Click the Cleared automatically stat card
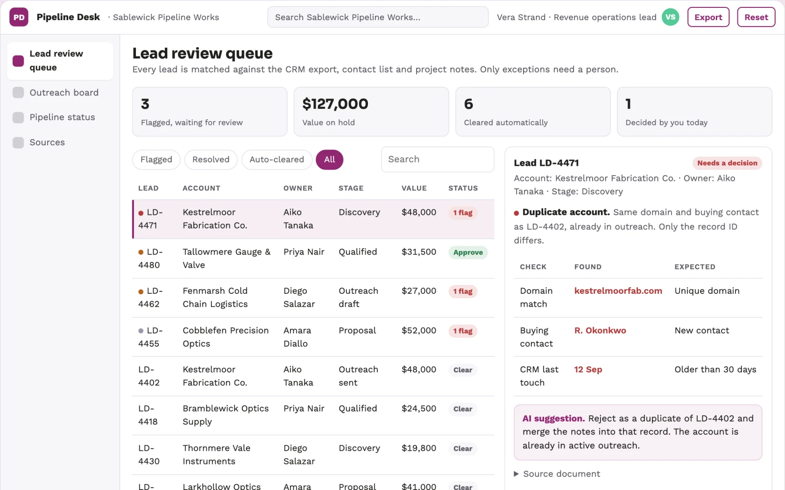This screenshot has height=490, width=785. (x=533, y=112)
